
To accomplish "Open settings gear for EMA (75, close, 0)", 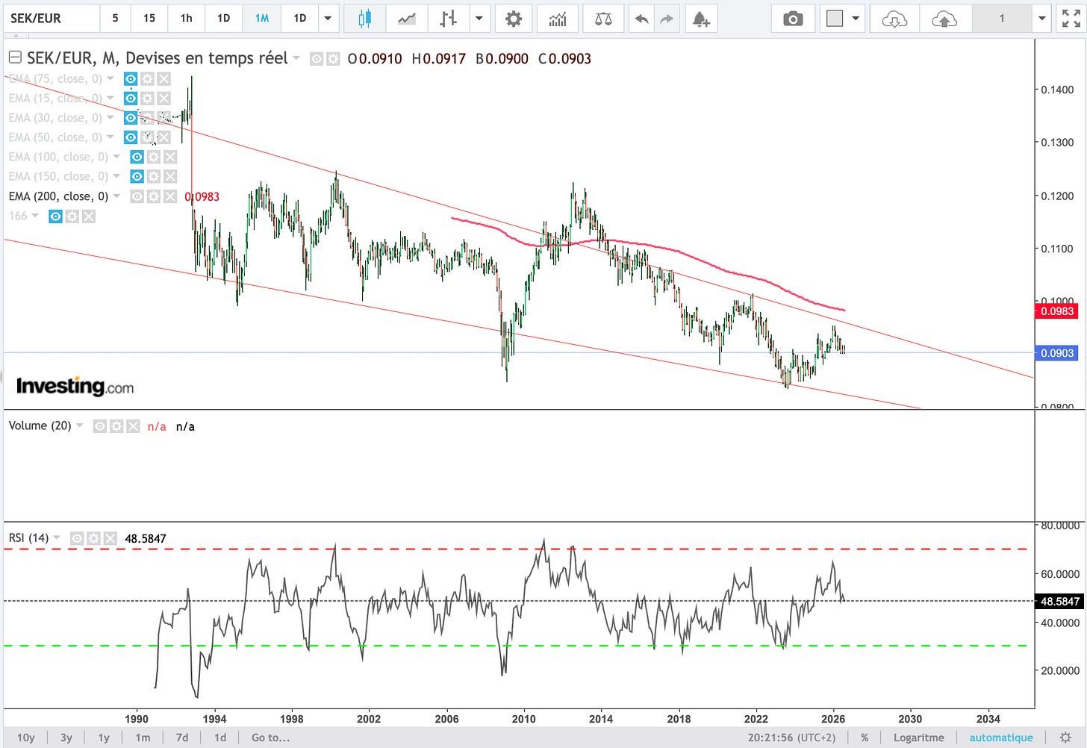I will tap(147, 78).
